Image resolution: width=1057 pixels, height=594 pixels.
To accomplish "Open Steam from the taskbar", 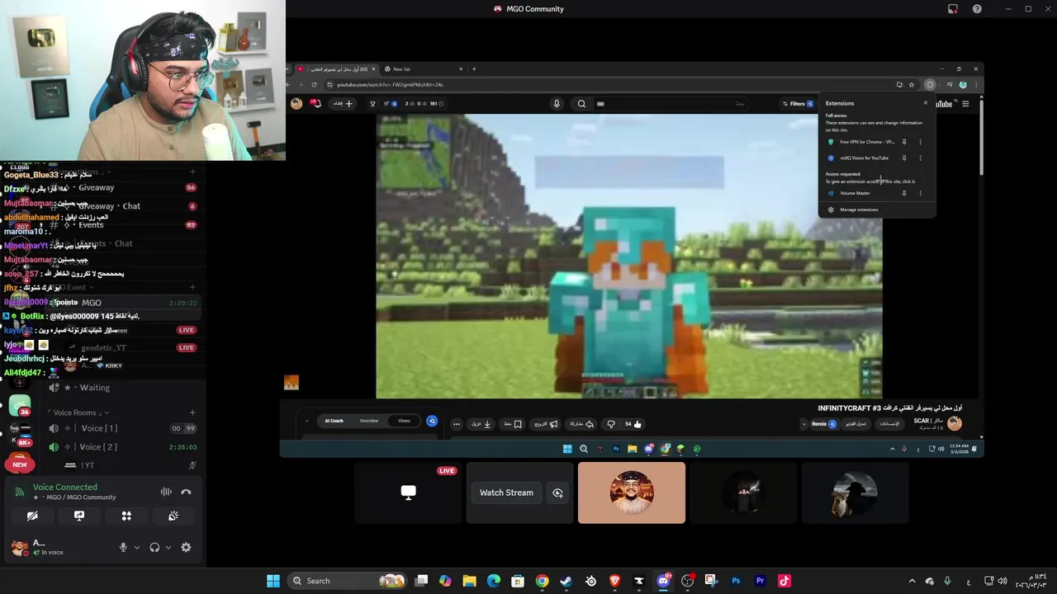I will (566, 581).
